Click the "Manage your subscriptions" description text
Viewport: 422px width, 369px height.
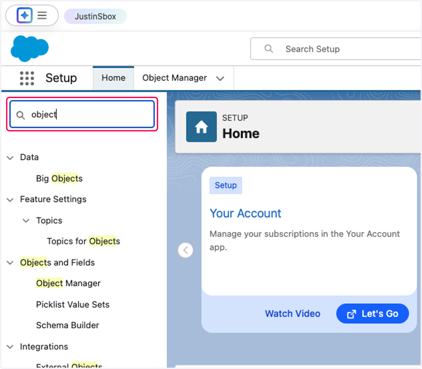pyautogui.click(x=305, y=240)
